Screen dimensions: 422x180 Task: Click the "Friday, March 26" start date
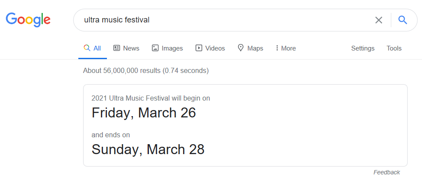[144, 113]
